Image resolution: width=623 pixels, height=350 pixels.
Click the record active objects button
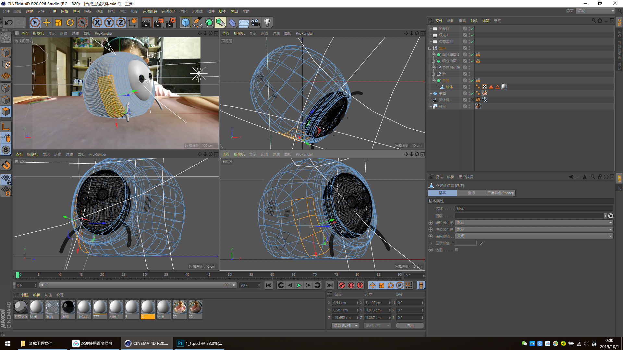coord(342,285)
